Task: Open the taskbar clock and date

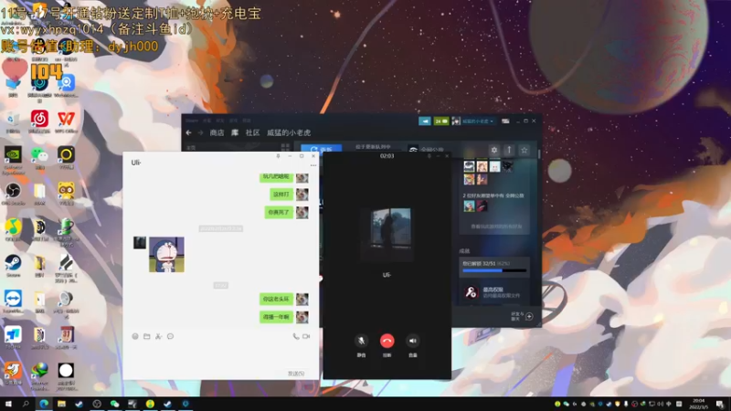Action: tap(699, 404)
